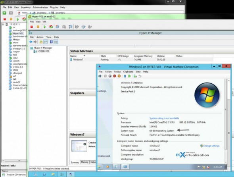
Task: Open Administration menu in vSphere Client
Action: pos(40,7)
